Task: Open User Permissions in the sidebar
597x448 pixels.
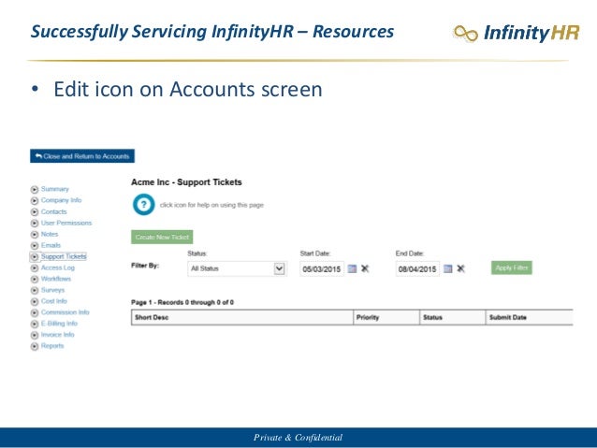Action: [x=66, y=223]
